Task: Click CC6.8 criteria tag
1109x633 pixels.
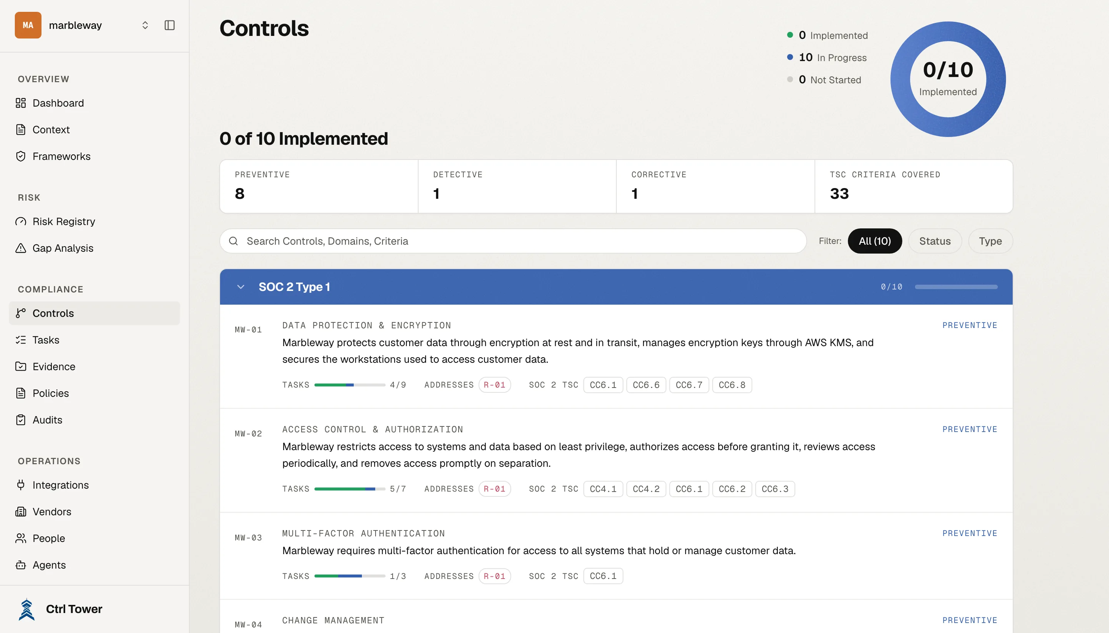Action: tap(732, 385)
